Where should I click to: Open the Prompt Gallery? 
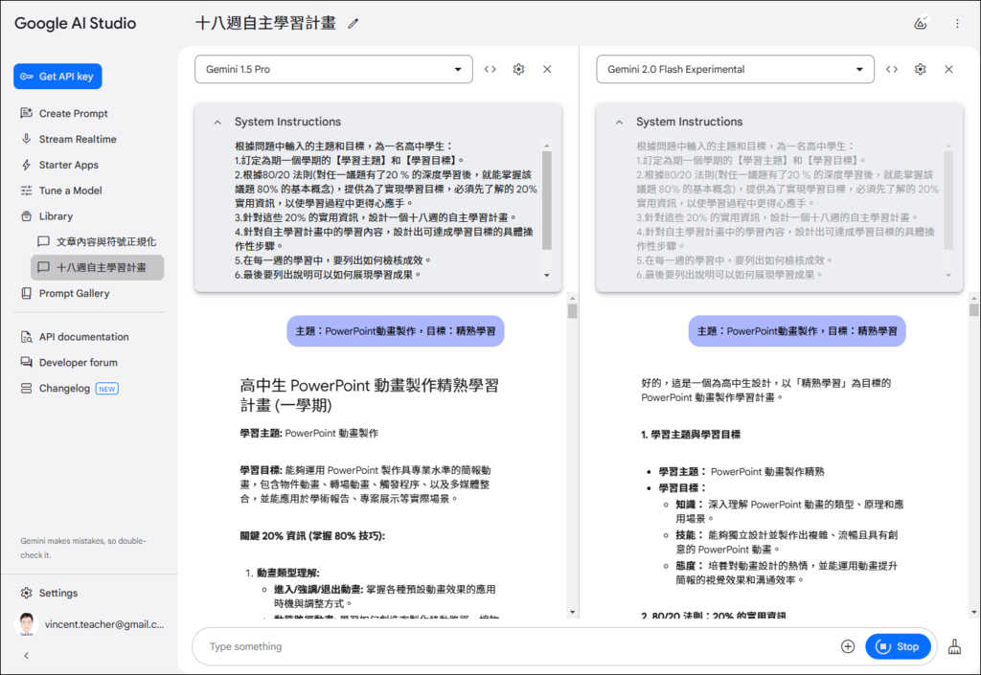pyautogui.click(x=74, y=293)
